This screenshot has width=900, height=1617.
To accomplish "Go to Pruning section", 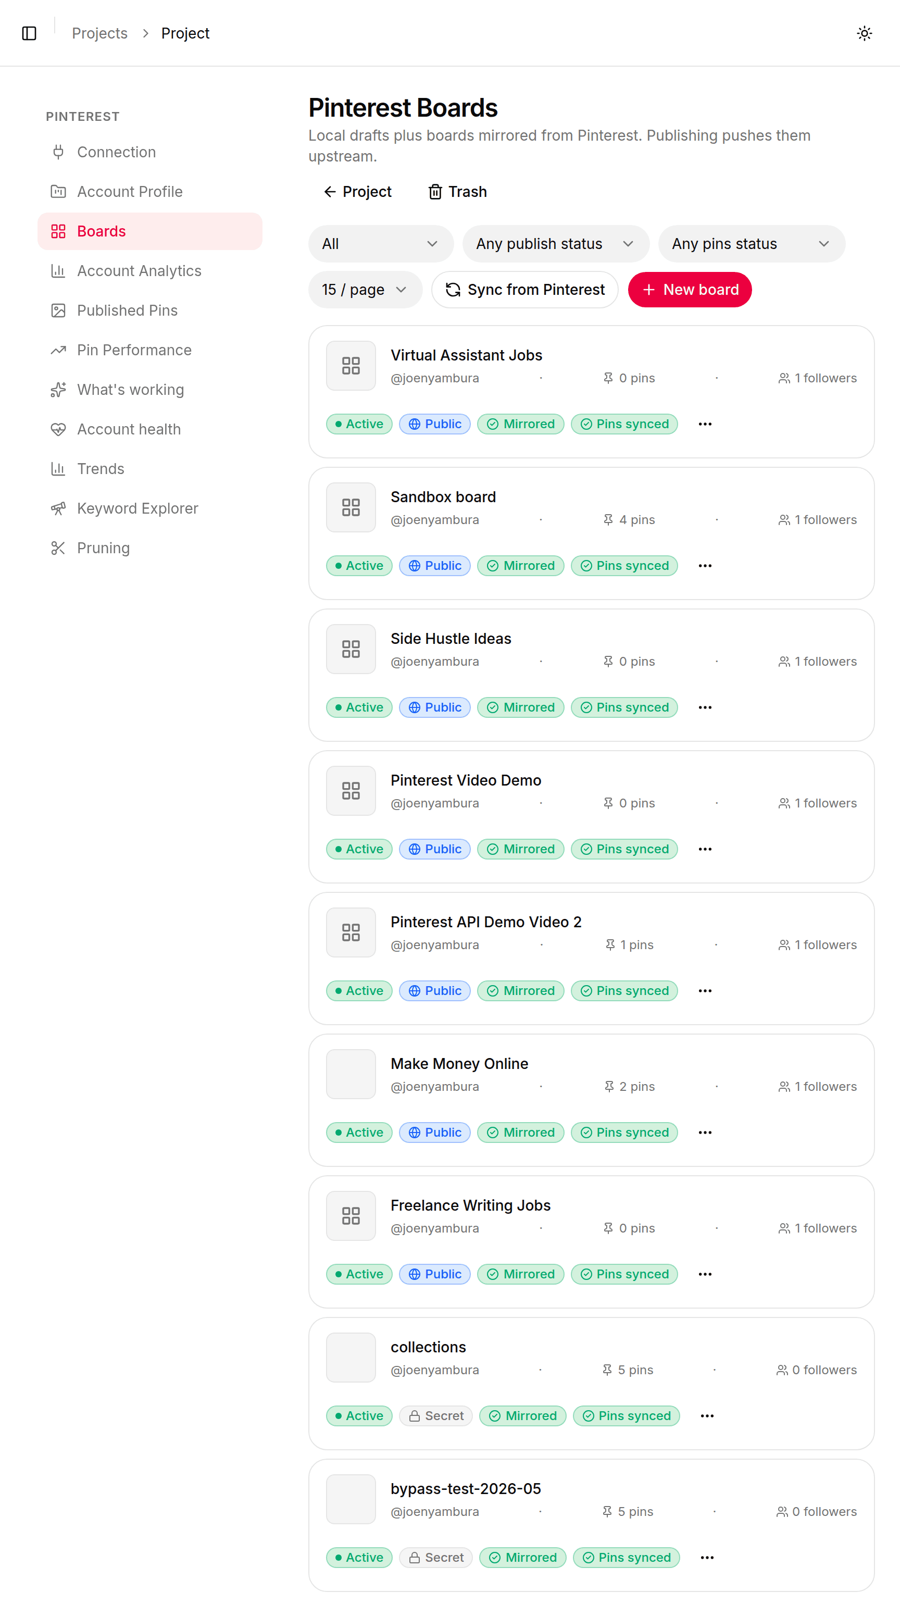I will pos(150,548).
